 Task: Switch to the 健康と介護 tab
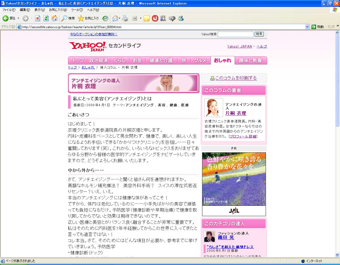(161, 61)
